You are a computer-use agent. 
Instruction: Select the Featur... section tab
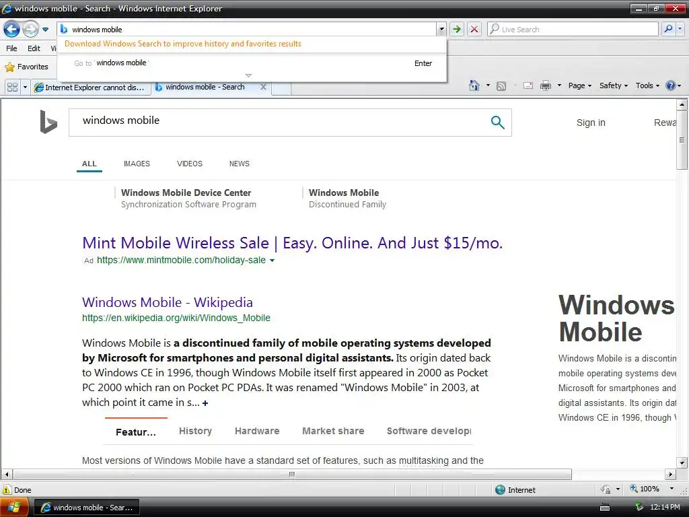pyautogui.click(x=136, y=432)
